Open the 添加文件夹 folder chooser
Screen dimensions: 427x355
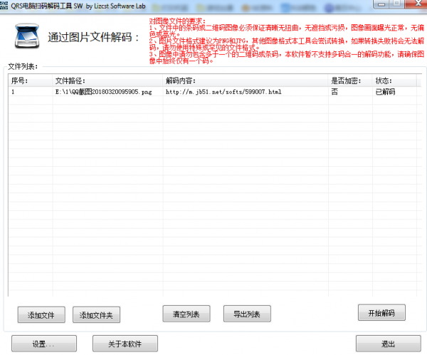[x=96, y=315]
